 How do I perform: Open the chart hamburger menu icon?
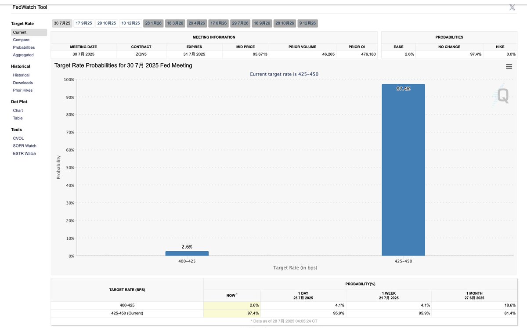click(x=509, y=67)
